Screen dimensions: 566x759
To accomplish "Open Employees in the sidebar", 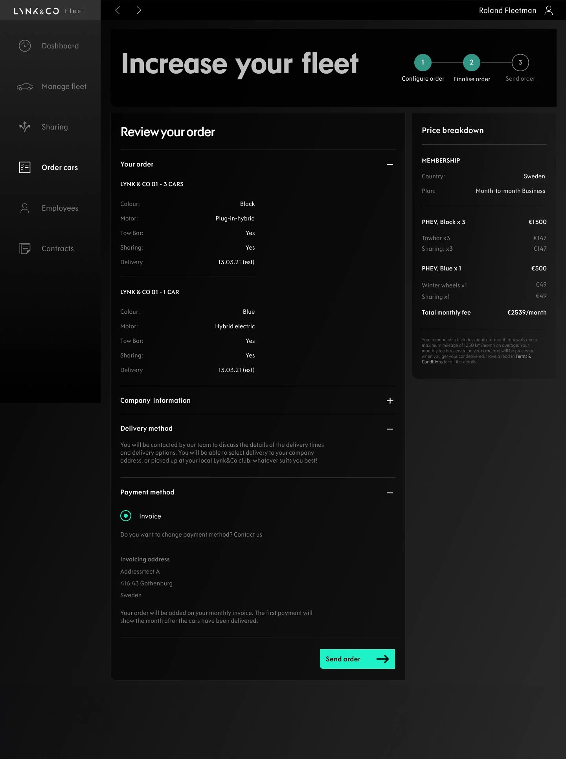I will coord(60,208).
